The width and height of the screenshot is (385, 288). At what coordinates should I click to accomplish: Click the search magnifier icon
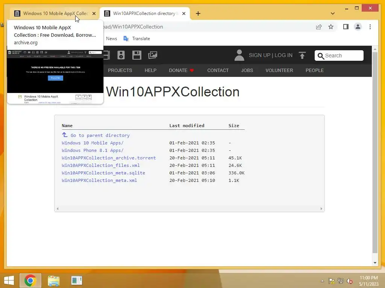pos(321,56)
